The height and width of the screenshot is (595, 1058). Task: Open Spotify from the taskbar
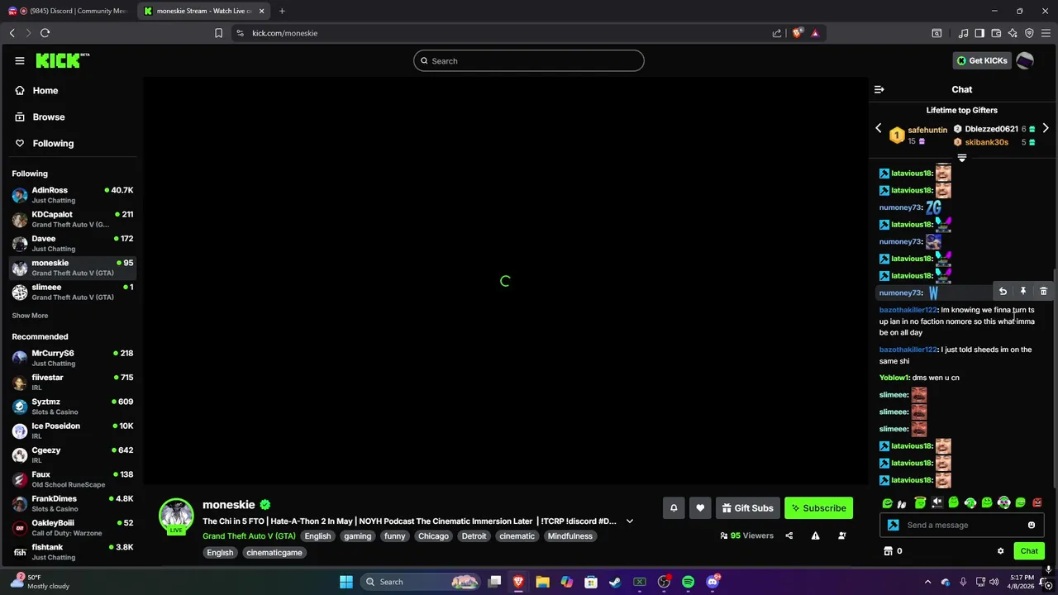click(x=688, y=582)
